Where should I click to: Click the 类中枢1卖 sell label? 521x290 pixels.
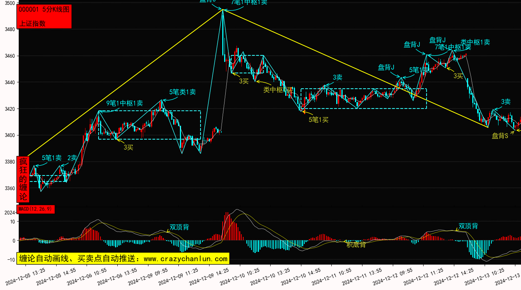pos(475,42)
